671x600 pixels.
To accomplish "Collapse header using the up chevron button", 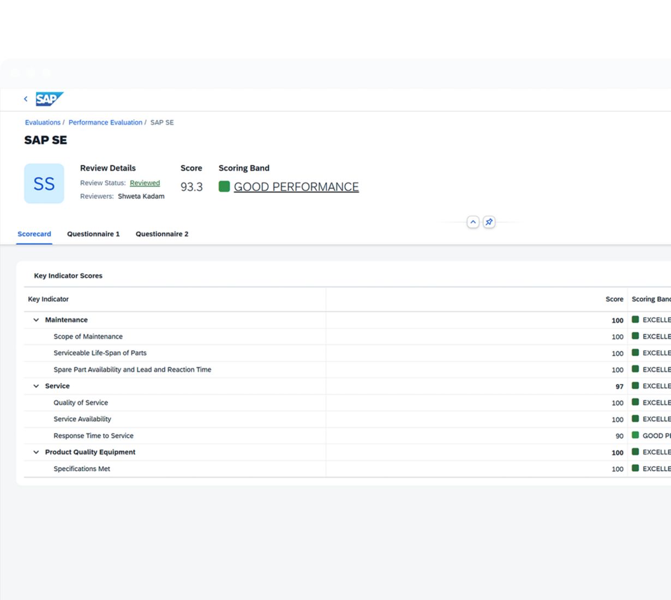I will click(473, 222).
